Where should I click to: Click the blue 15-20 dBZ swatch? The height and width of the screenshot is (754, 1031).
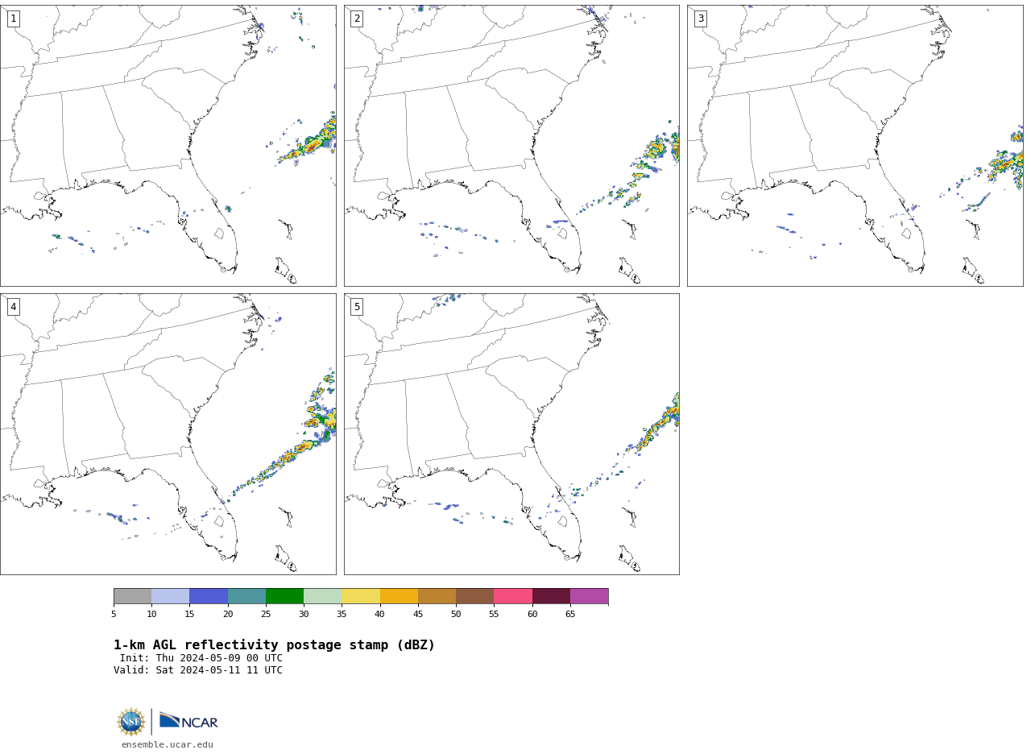click(209, 596)
